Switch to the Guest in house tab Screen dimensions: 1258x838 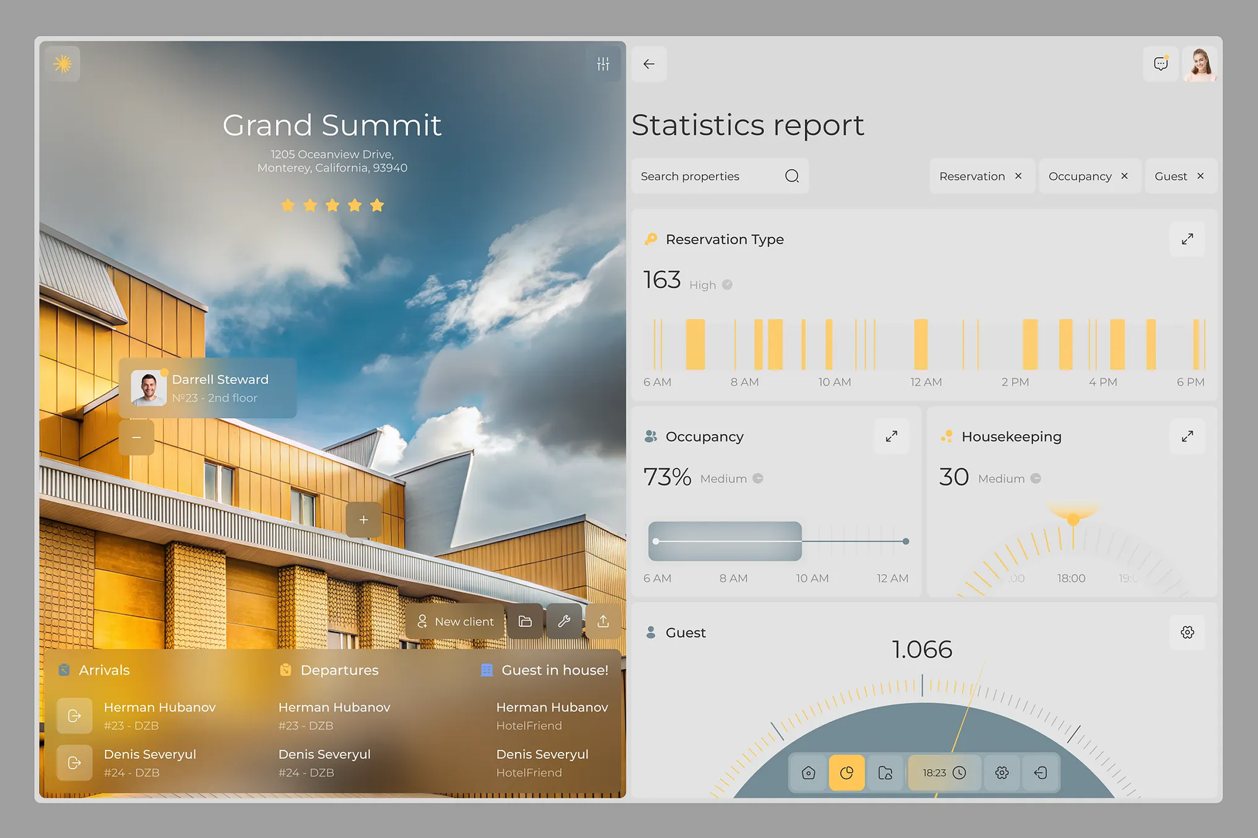pyautogui.click(x=545, y=670)
